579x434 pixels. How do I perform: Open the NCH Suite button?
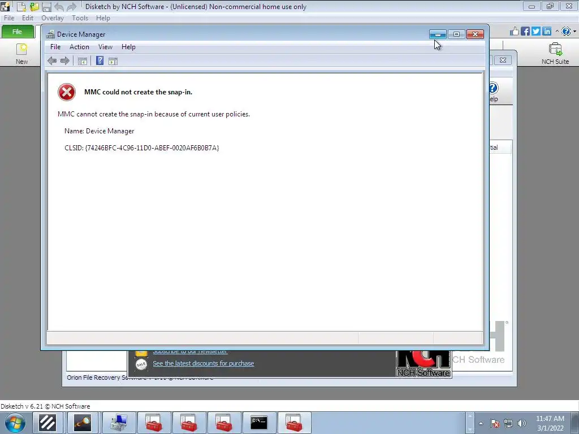pos(555,54)
